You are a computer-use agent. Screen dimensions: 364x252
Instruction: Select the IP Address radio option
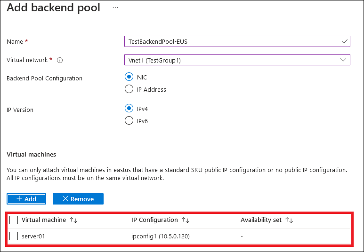tap(129, 89)
